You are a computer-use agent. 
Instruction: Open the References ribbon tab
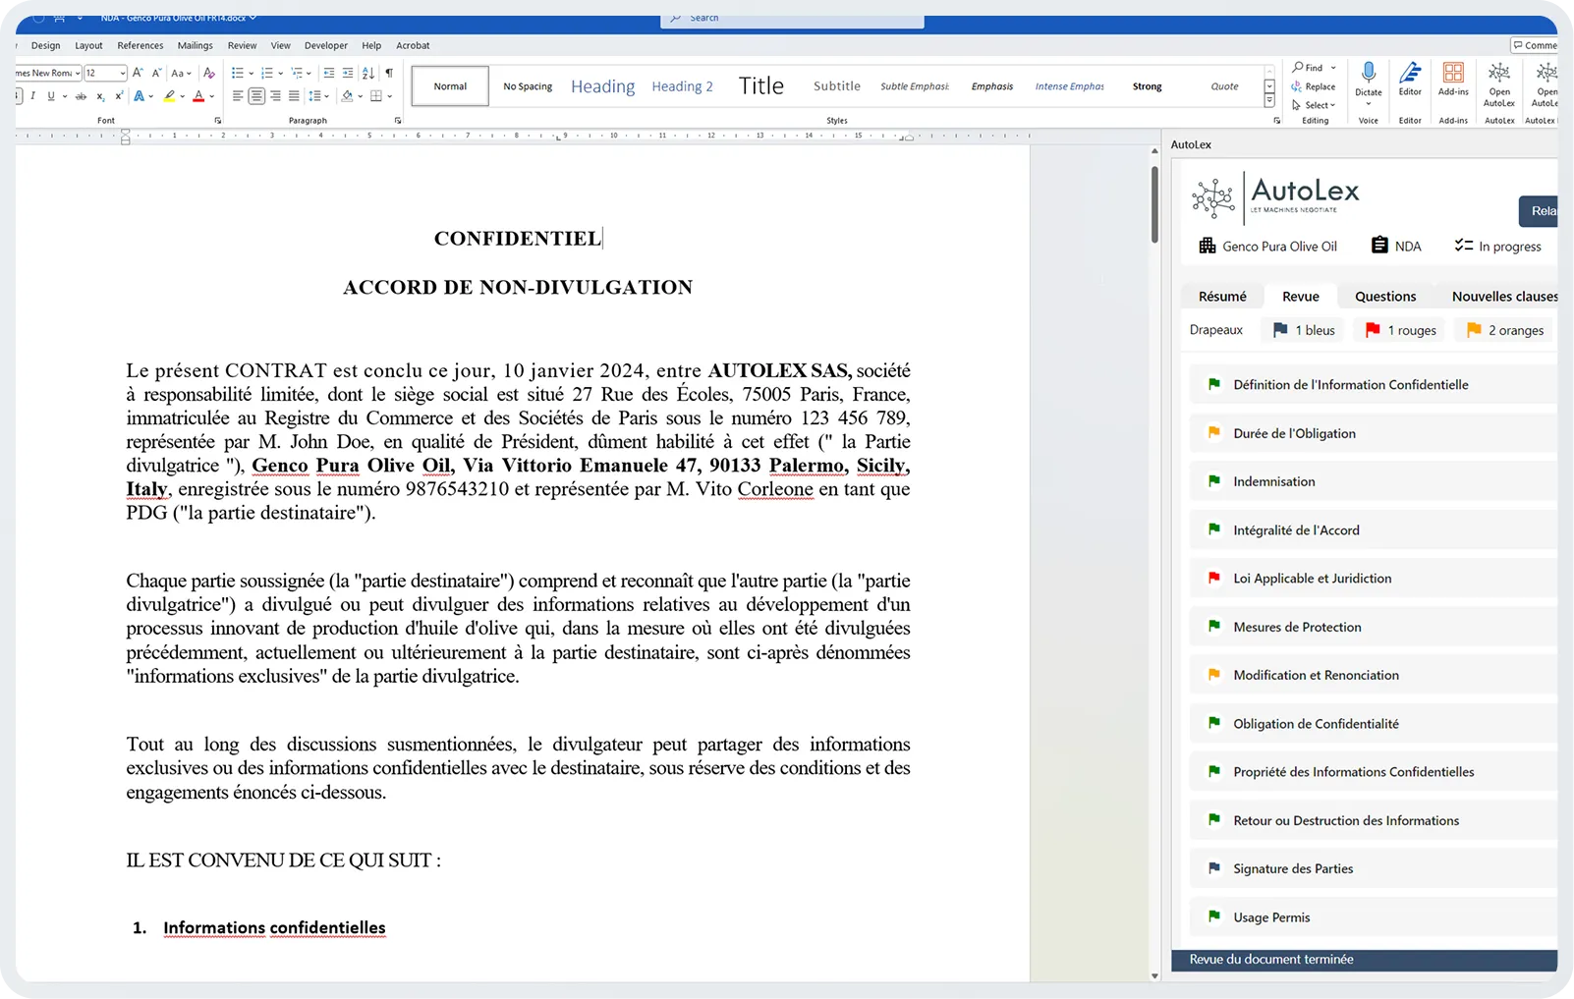point(141,45)
